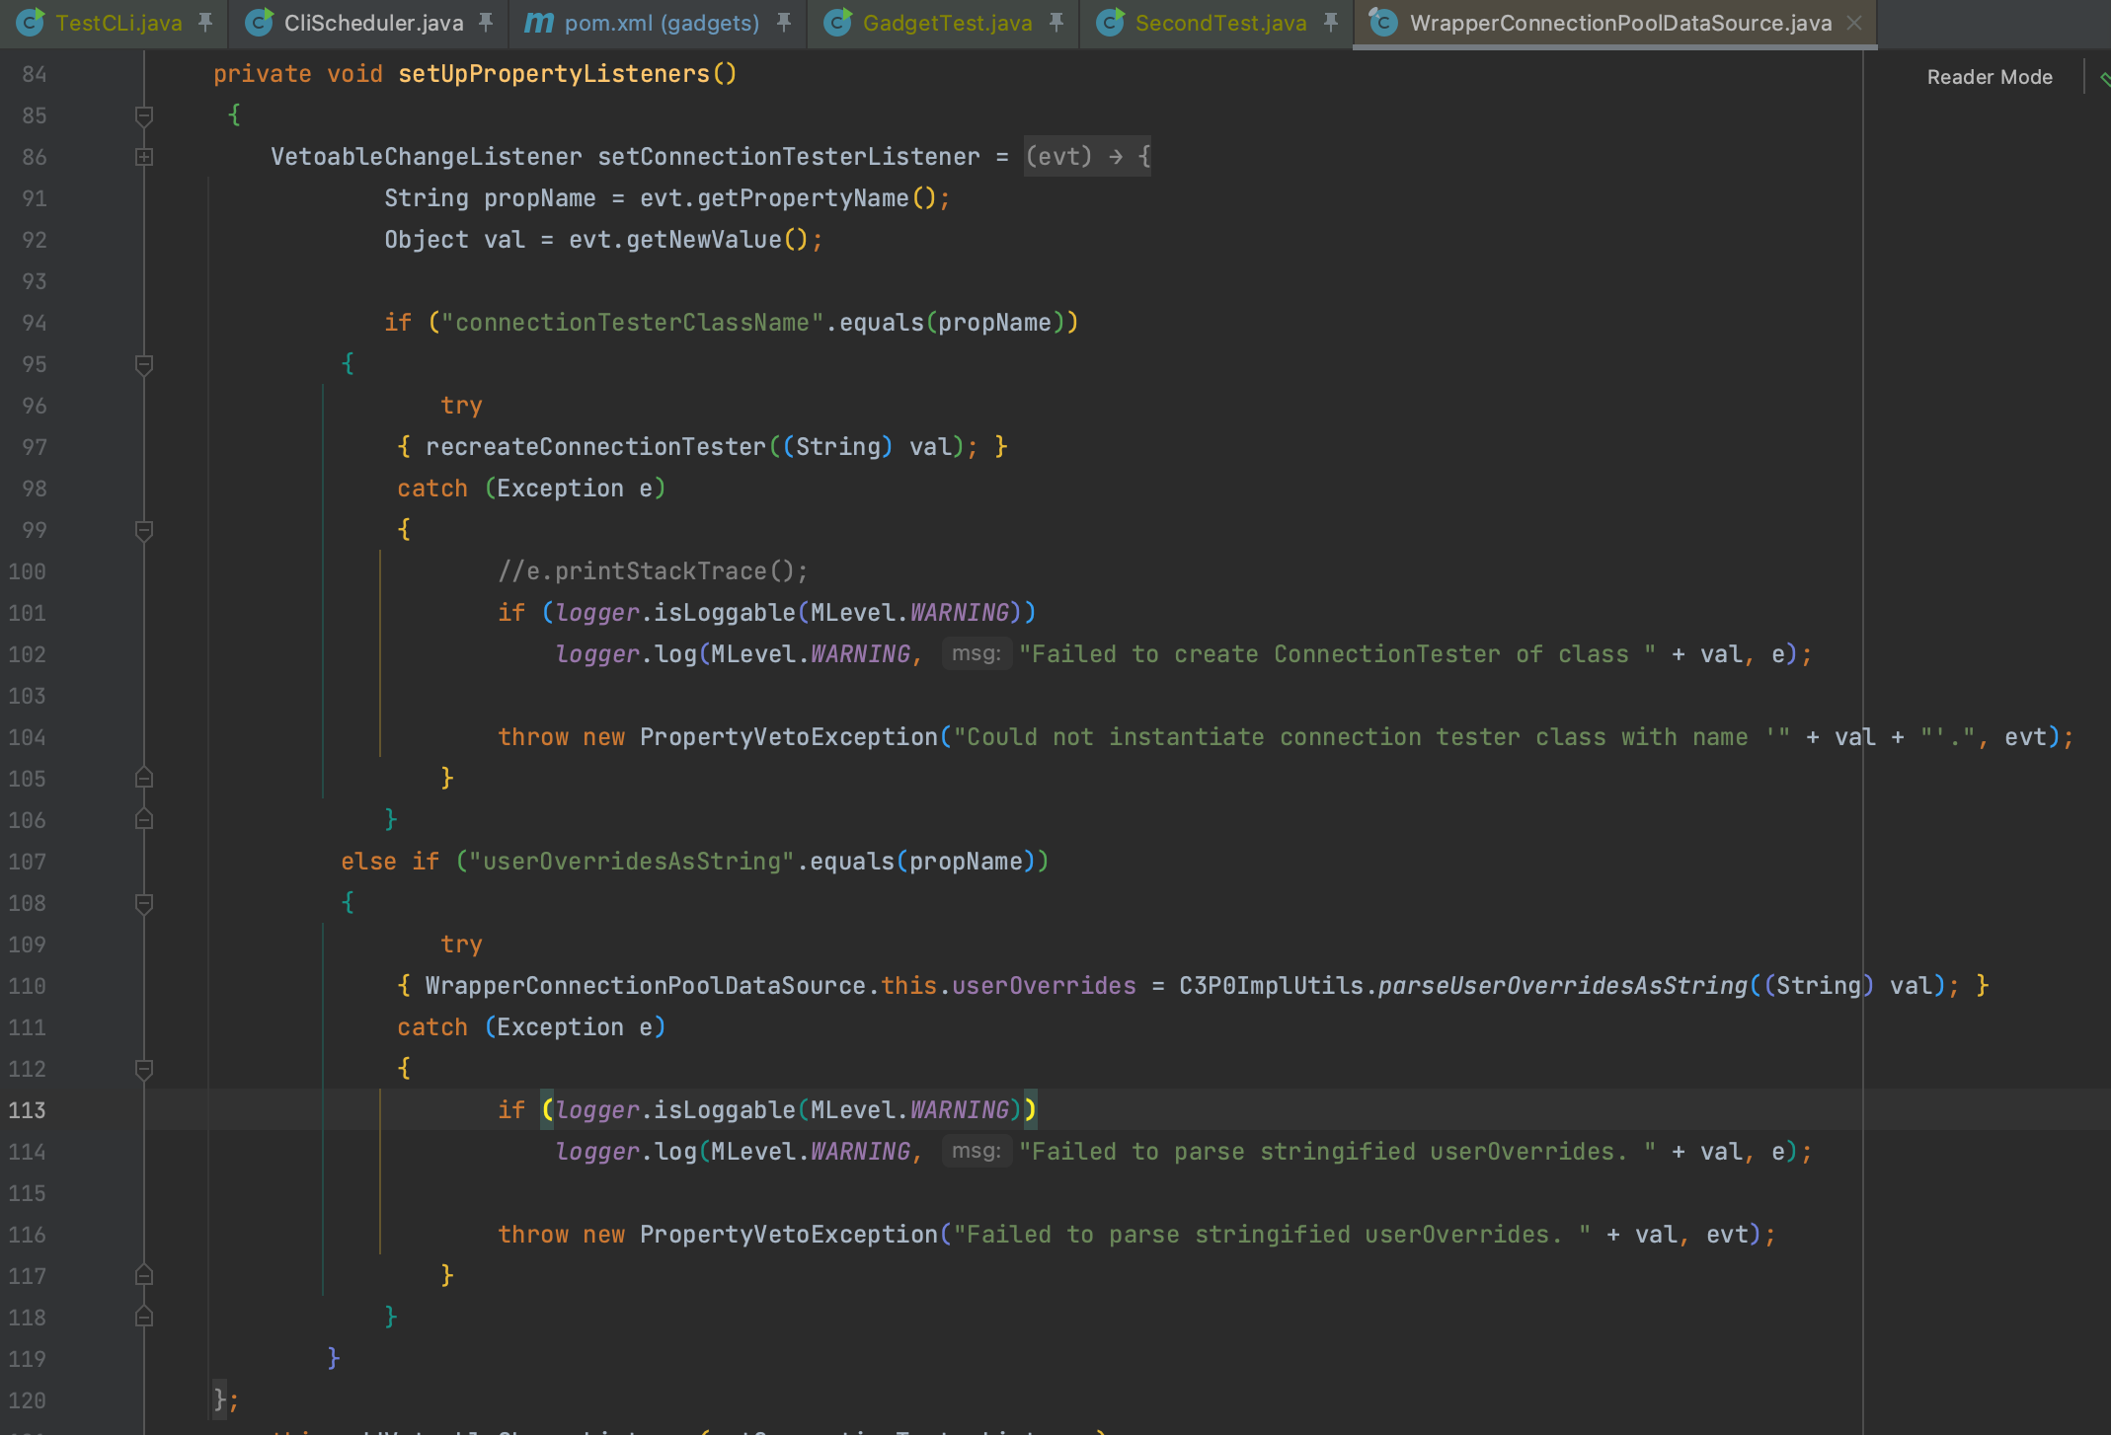The height and width of the screenshot is (1435, 2111).
Task: Click the pin icon on GadgetTest.java tab
Action: (1056, 23)
